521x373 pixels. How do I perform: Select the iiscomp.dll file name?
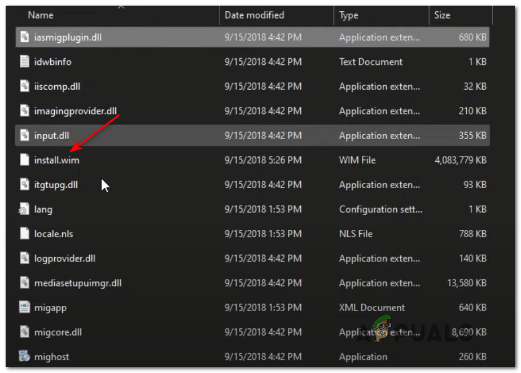[57, 87]
